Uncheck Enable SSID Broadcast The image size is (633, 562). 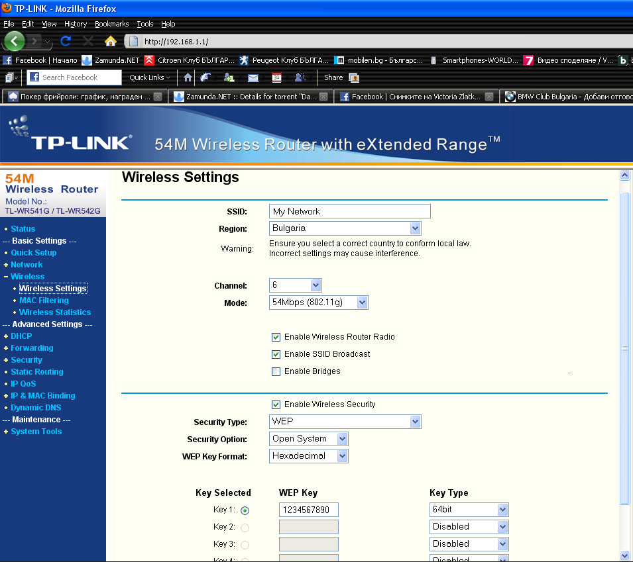[276, 354]
